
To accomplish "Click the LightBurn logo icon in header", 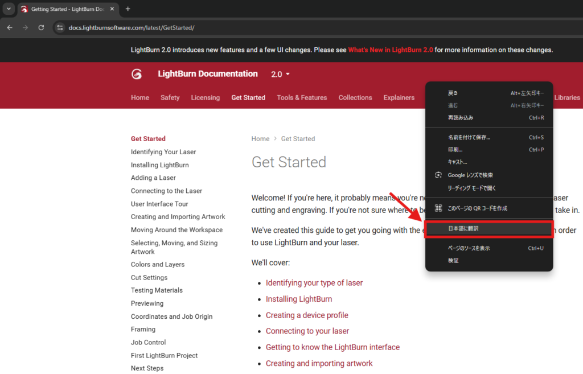I will tap(137, 74).
